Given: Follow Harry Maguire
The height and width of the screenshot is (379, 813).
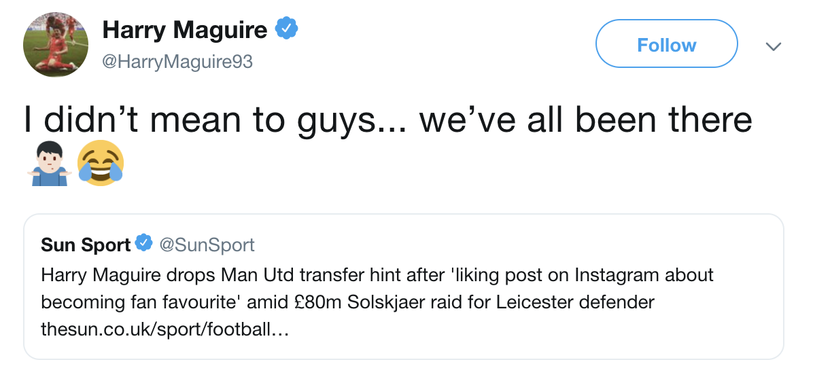Looking at the screenshot, I should tap(666, 46).
